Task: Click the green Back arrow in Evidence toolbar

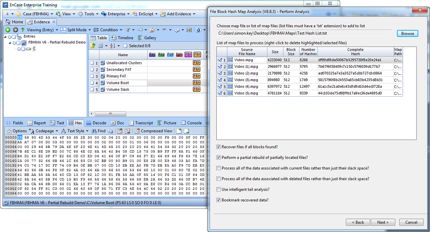Action: tap(8, 30)
